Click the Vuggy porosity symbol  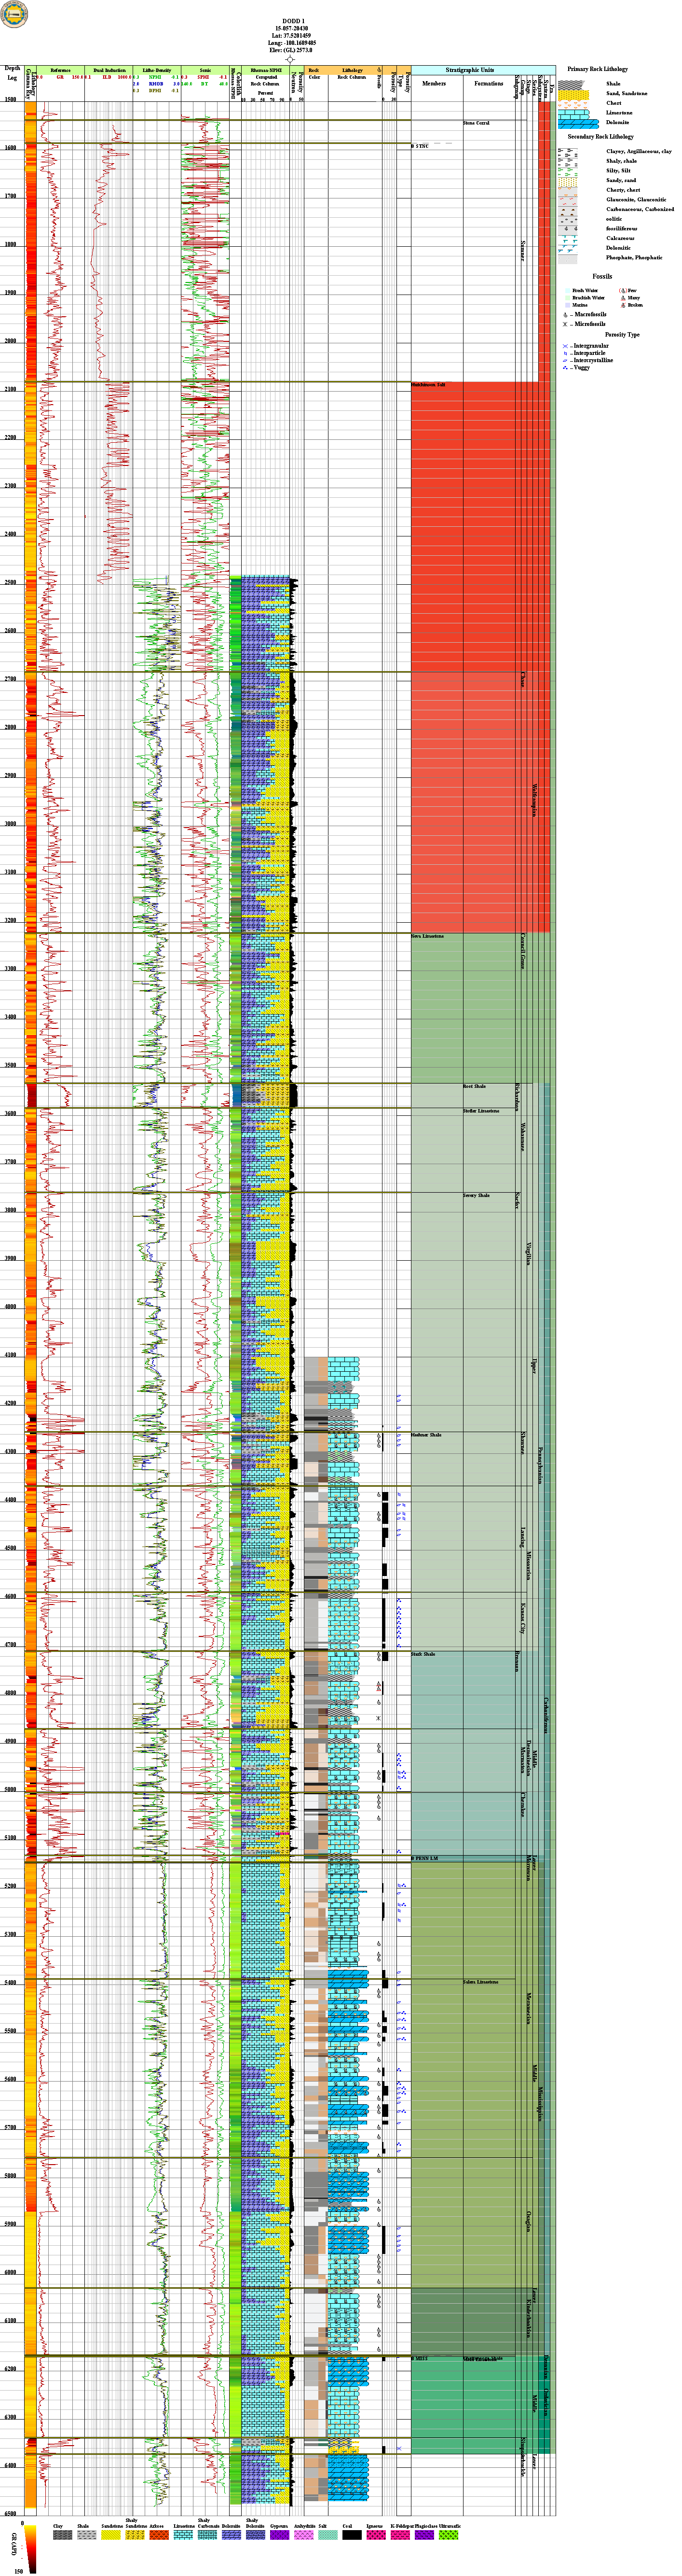(x=565, y=368)
